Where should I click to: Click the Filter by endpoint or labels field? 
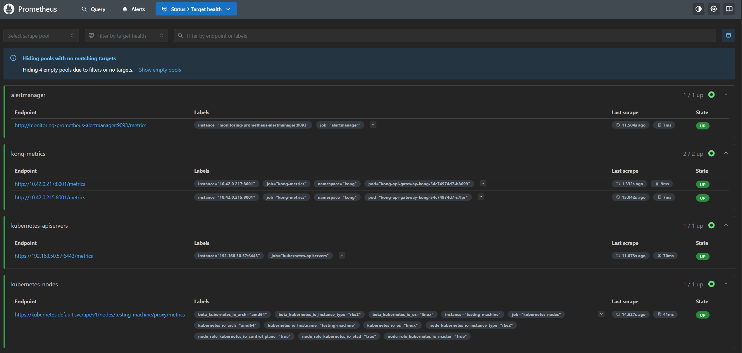(x=445, y=36)
